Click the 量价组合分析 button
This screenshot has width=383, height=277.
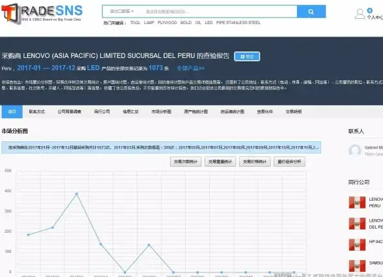pyautogui.click(x=289, y=162)
